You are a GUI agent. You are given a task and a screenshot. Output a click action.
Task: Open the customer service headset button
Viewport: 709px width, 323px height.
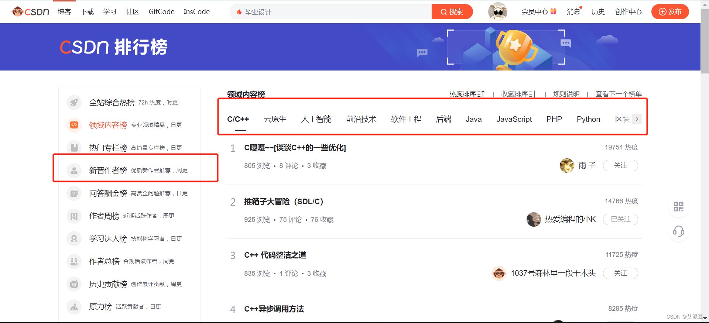pos(679,232)
